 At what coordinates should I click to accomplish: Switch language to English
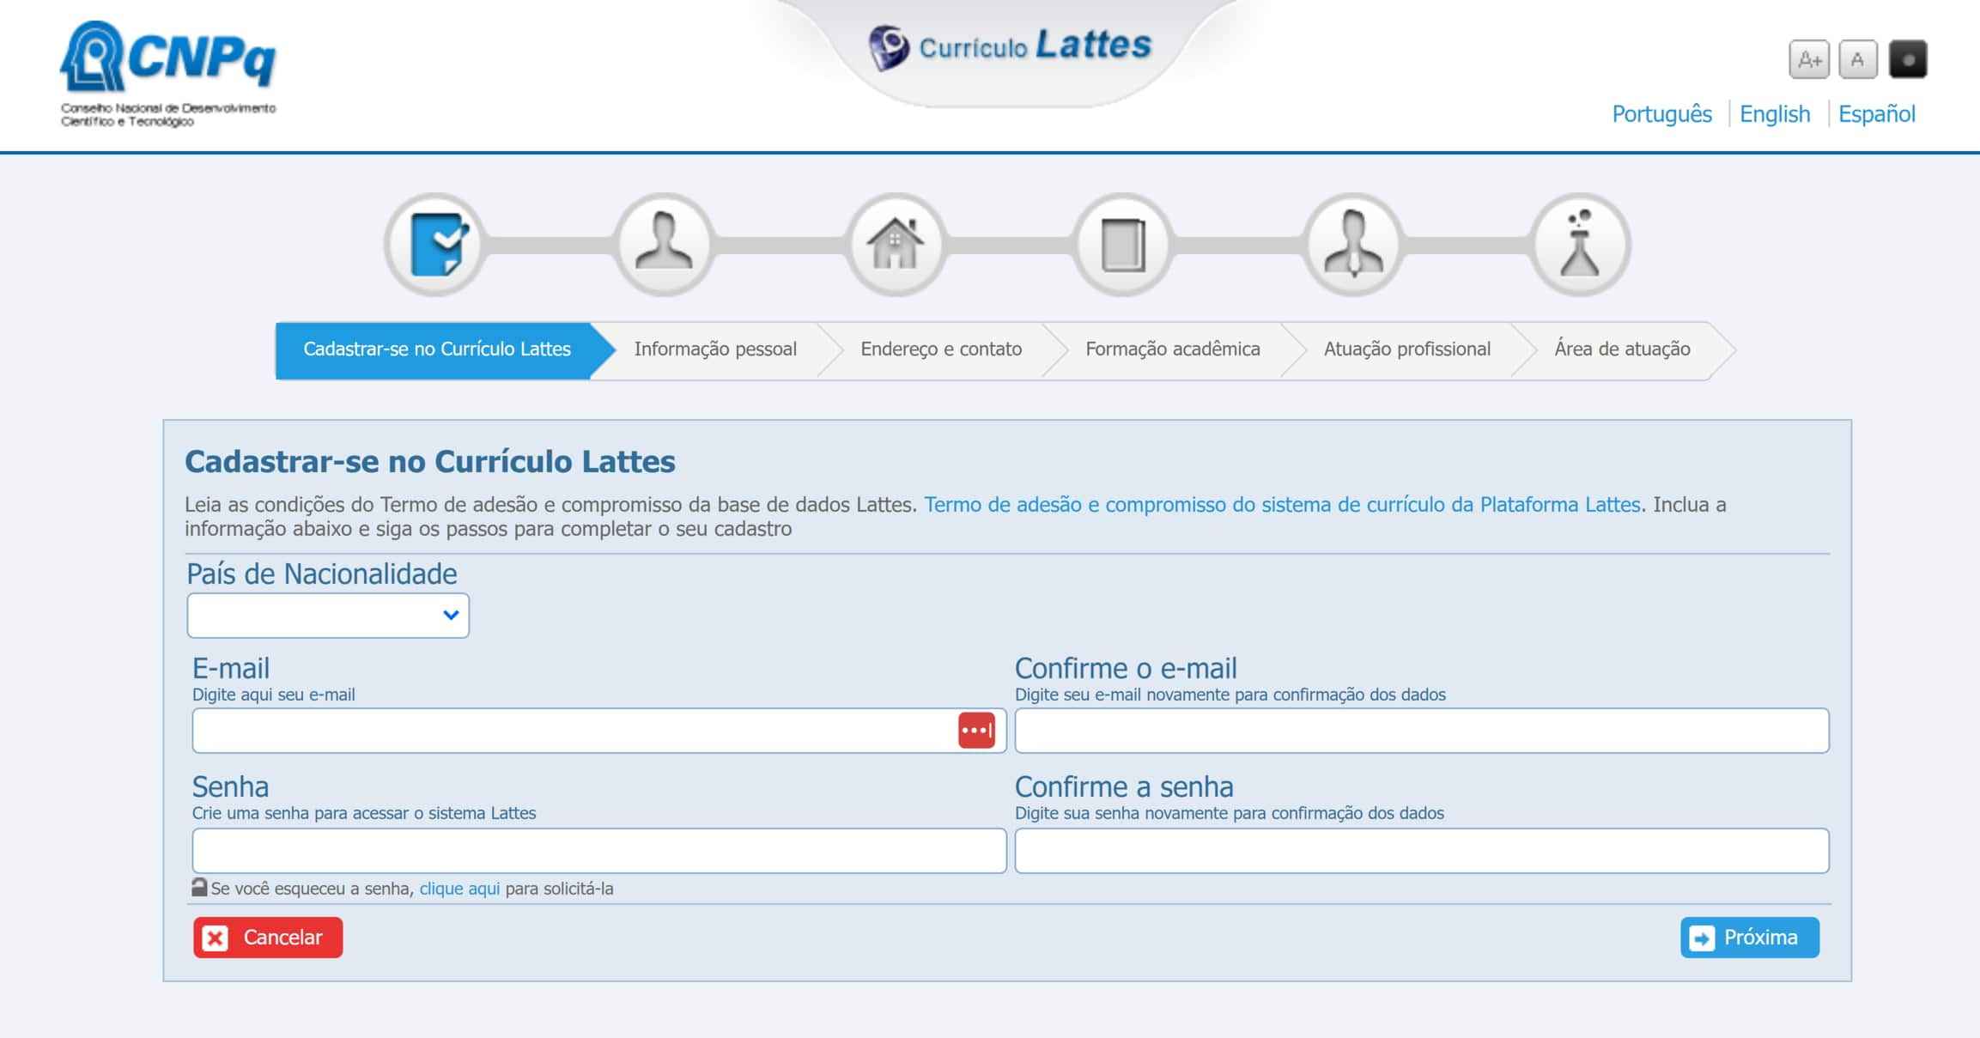1775,114
